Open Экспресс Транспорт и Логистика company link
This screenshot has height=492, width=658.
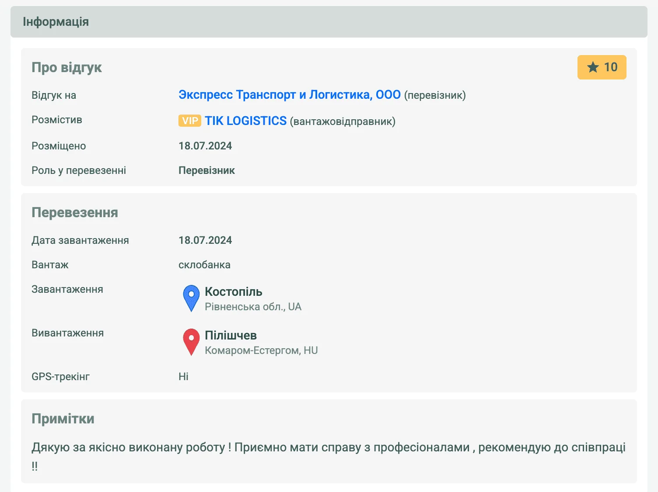[x=289, y=95]
